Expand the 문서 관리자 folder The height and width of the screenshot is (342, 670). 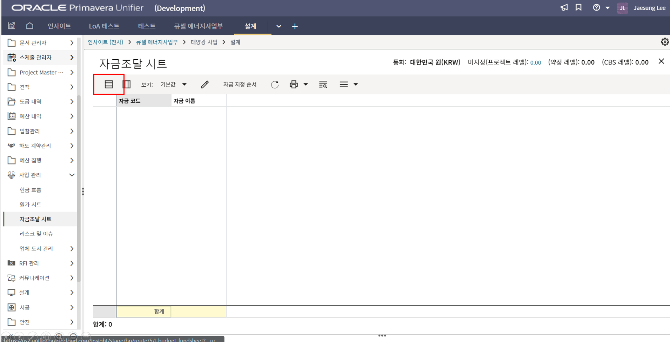(x=72, y=43)
